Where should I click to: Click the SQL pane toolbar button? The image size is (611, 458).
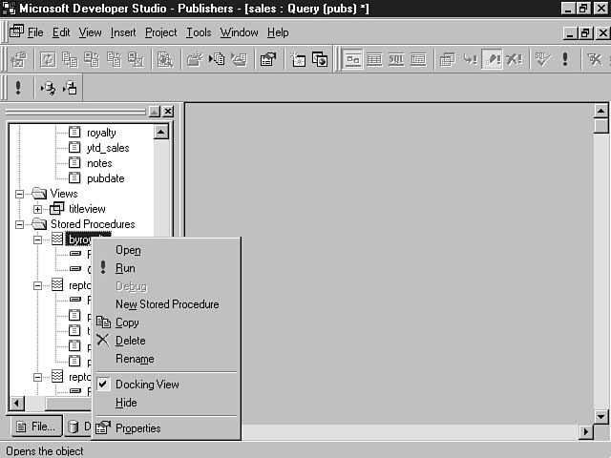[396, 59]
